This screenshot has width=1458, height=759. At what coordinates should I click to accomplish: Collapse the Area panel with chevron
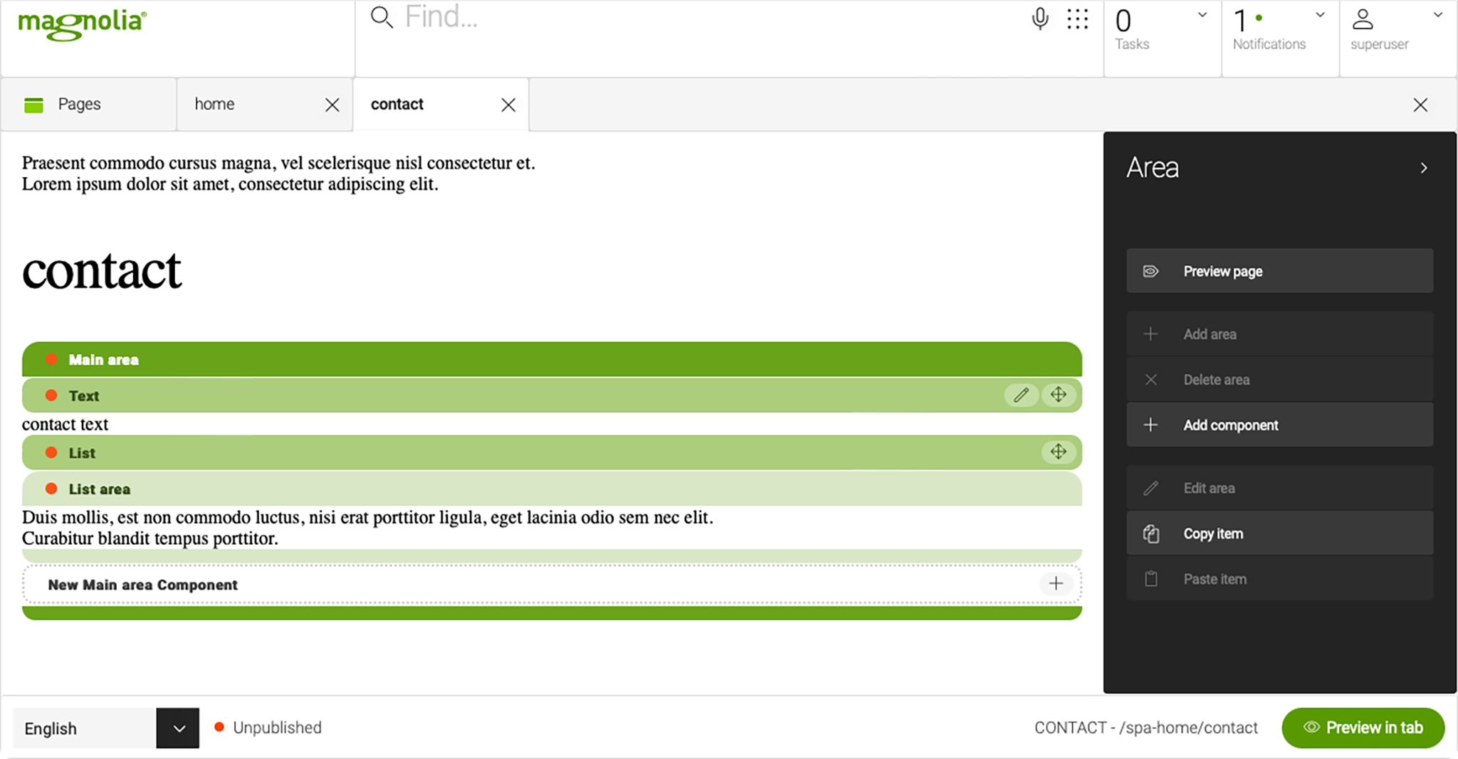click(1424, 168)
